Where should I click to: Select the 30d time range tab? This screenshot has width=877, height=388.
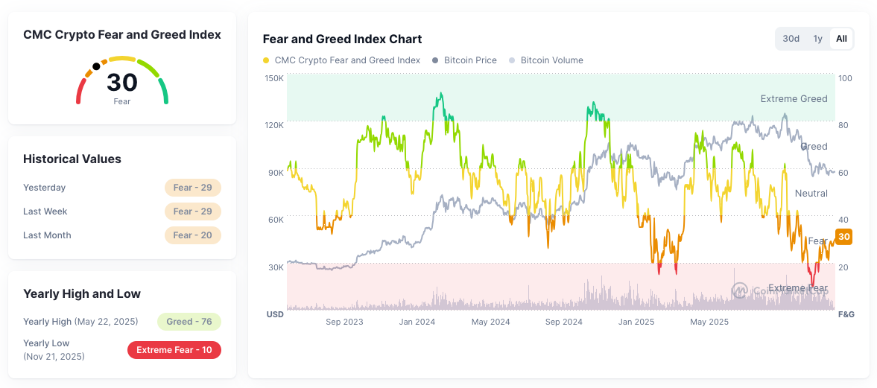coord(791,39)
